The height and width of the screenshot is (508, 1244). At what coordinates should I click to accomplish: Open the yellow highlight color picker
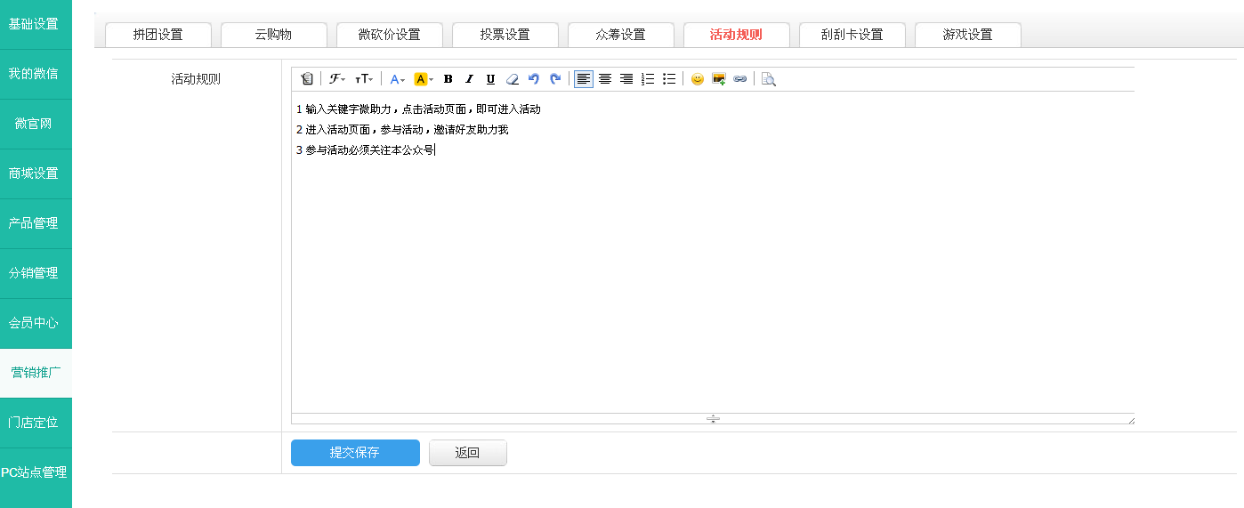coord(424,79)
